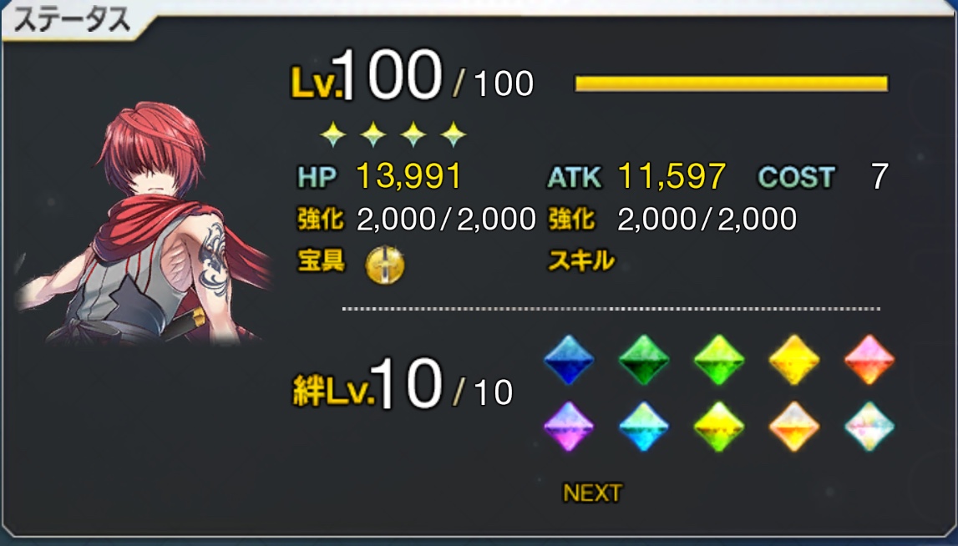
Task: Click the rainbow white bond crystal
Action: (x=869, y=427)
